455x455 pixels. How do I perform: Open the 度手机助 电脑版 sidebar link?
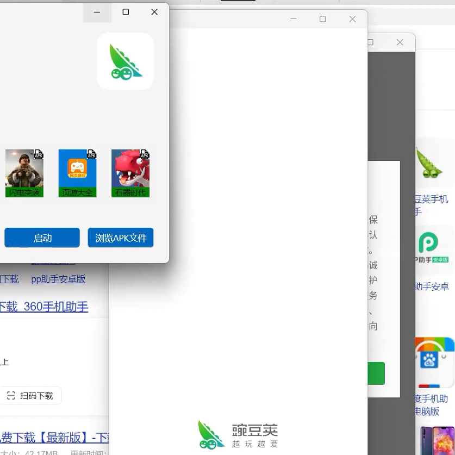[431, 405]
